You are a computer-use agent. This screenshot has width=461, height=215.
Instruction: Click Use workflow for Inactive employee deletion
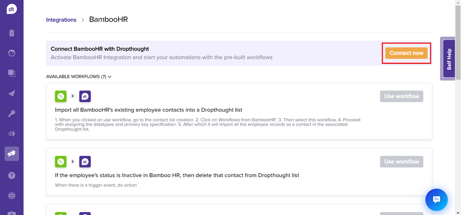point(401,162)
